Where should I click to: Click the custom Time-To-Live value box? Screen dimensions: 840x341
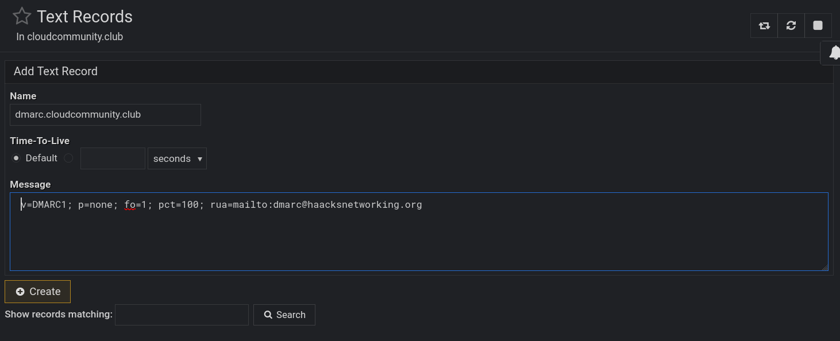[113, 159]
